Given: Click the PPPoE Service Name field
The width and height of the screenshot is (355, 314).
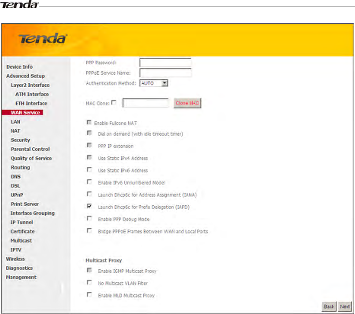Looking at the screenshot, I should [166, 73].
